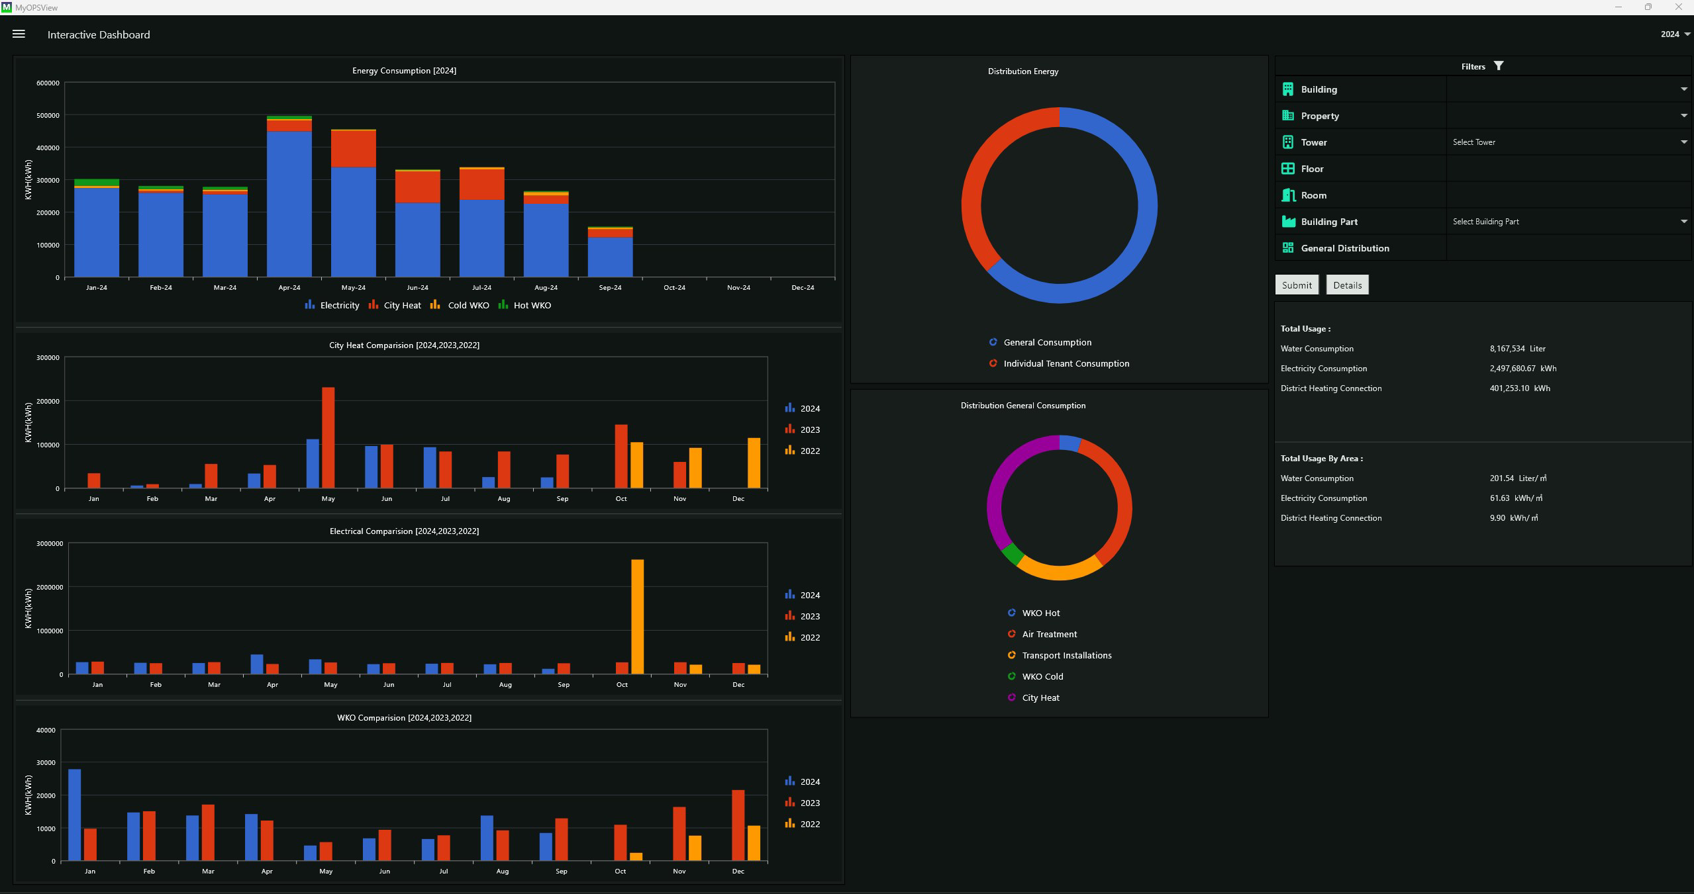Click the Room filter input field
Image resolution: width=1694 pixels, height=894 pixels.
1569,195
